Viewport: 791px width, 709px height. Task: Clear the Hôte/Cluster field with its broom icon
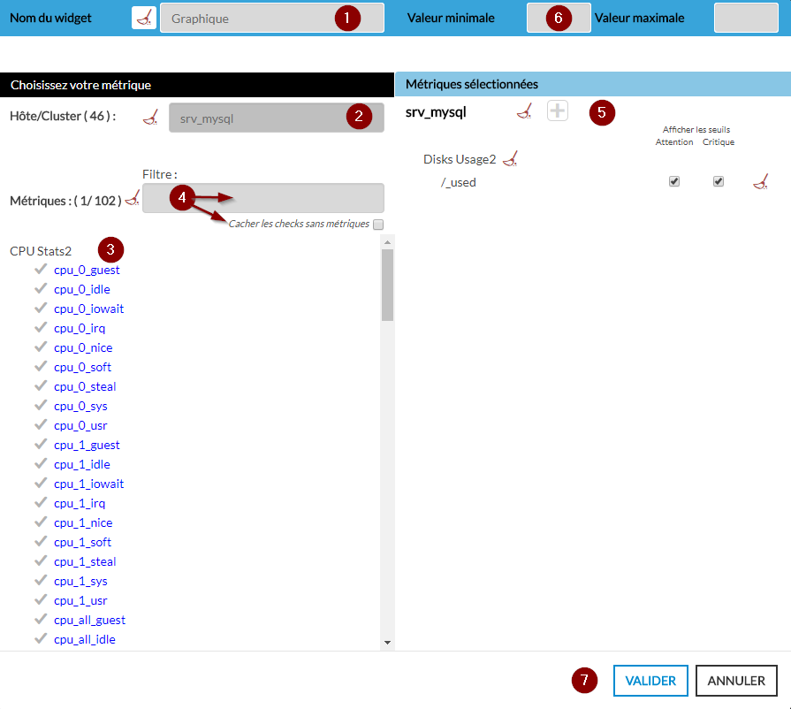point(151,118)
